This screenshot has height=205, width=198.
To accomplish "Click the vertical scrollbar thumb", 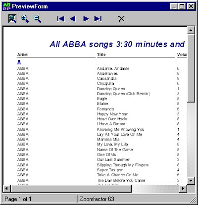I will 191,68.
